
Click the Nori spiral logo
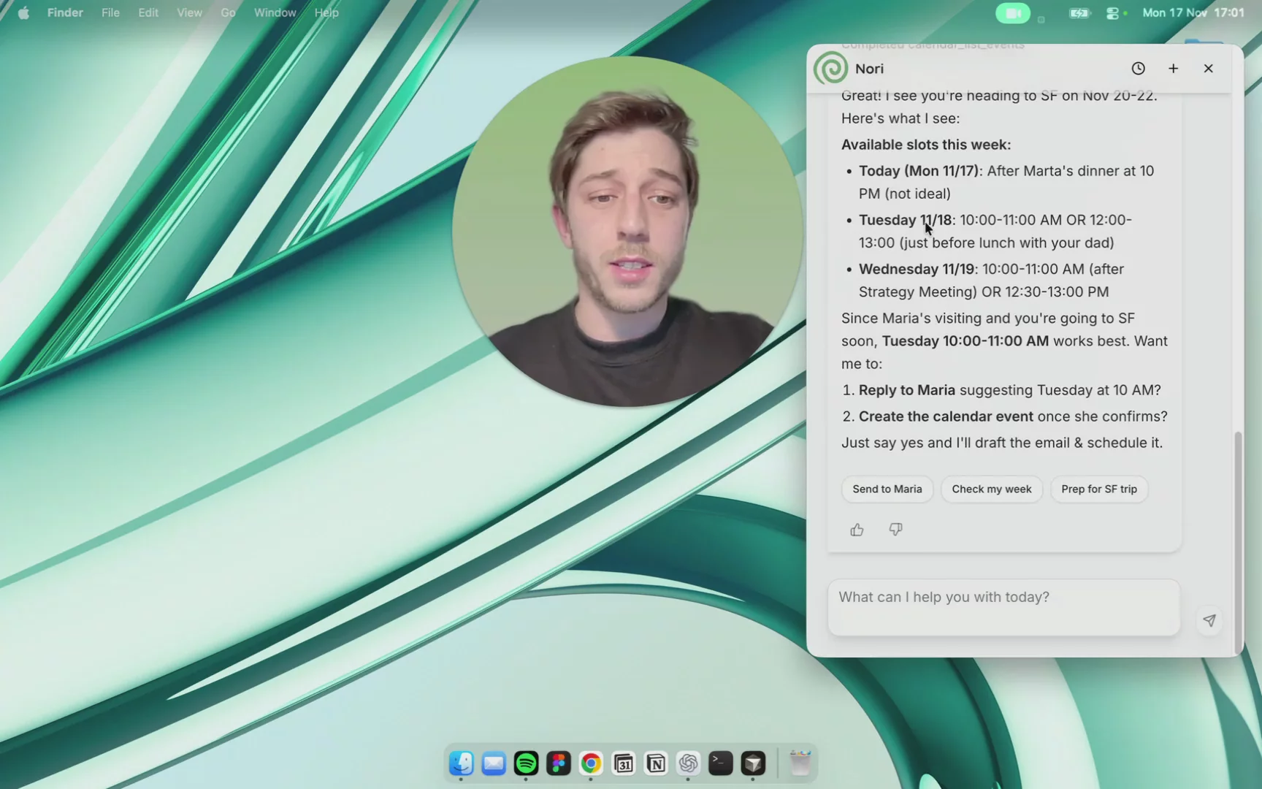[x=829, y=68]
